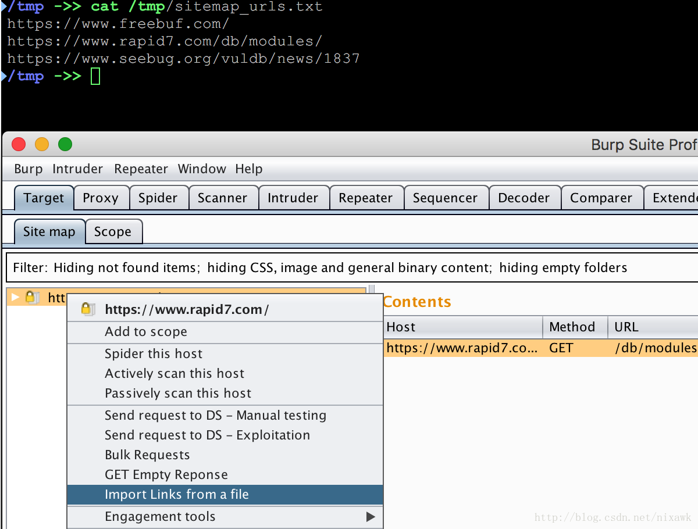Click the padlock icon of the site map host
The height and width of the screenshot is (529, 698).
tap(32, 298)
